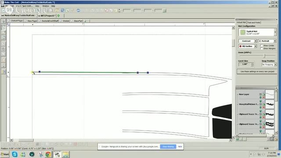Image resolution: width=281 pixels, height=158 pixels.
Task: Click the blue grid icon in top toolbar
Action: [62, 11]
